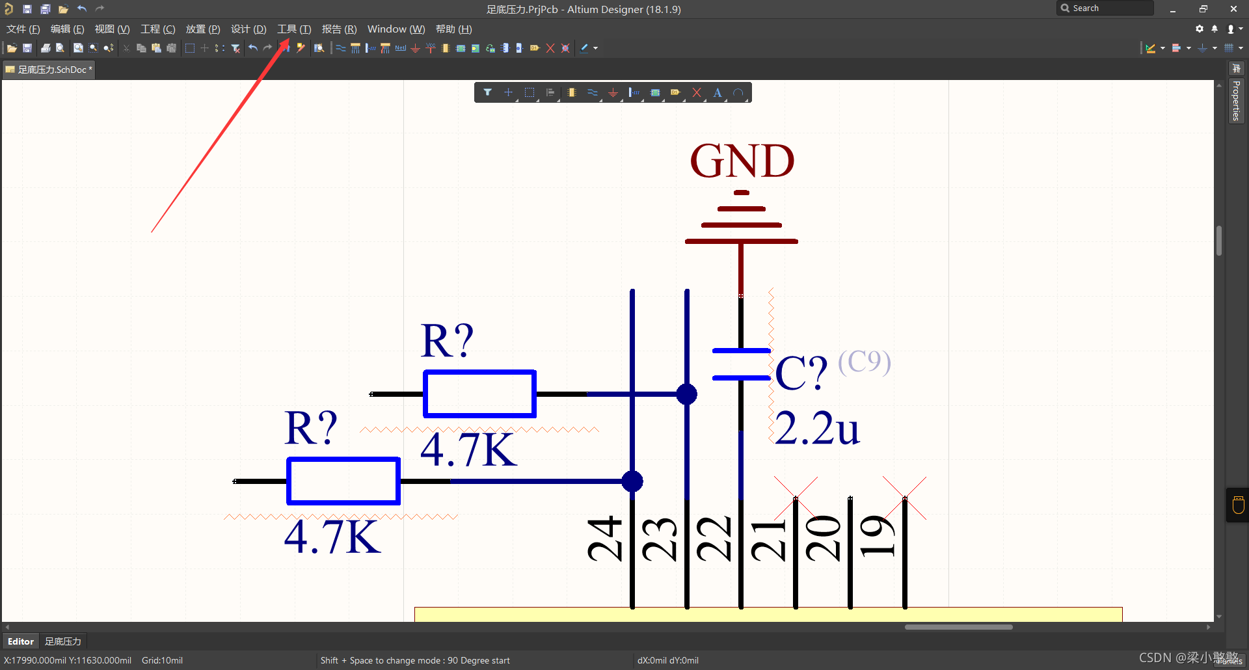Open the 工具 (T) menu
The image size is (1249, 670).
tap(294, 29)
